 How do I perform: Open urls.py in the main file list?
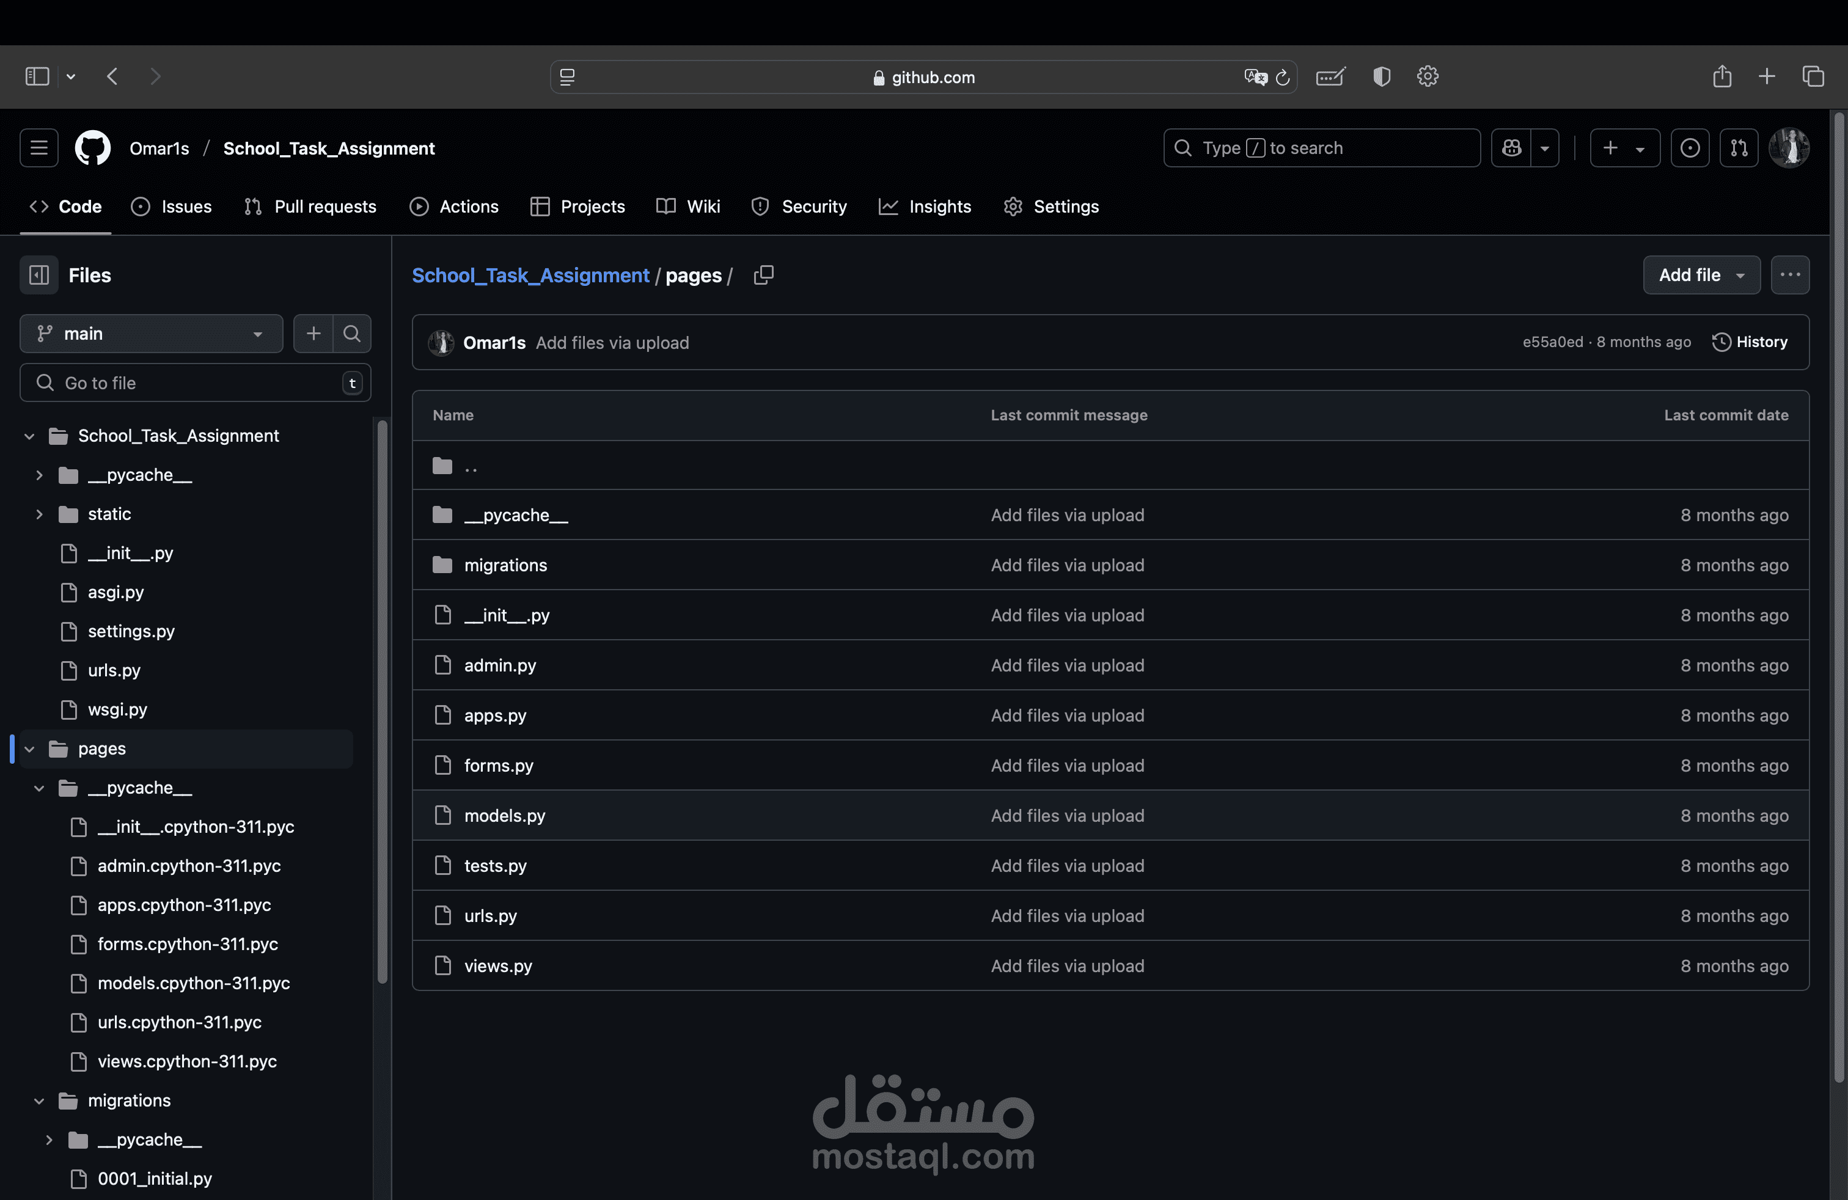tap(490, 916)
